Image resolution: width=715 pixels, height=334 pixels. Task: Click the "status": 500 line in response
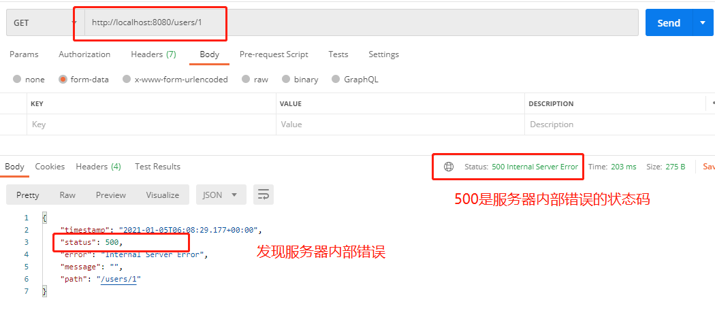(x=91, y=242)
